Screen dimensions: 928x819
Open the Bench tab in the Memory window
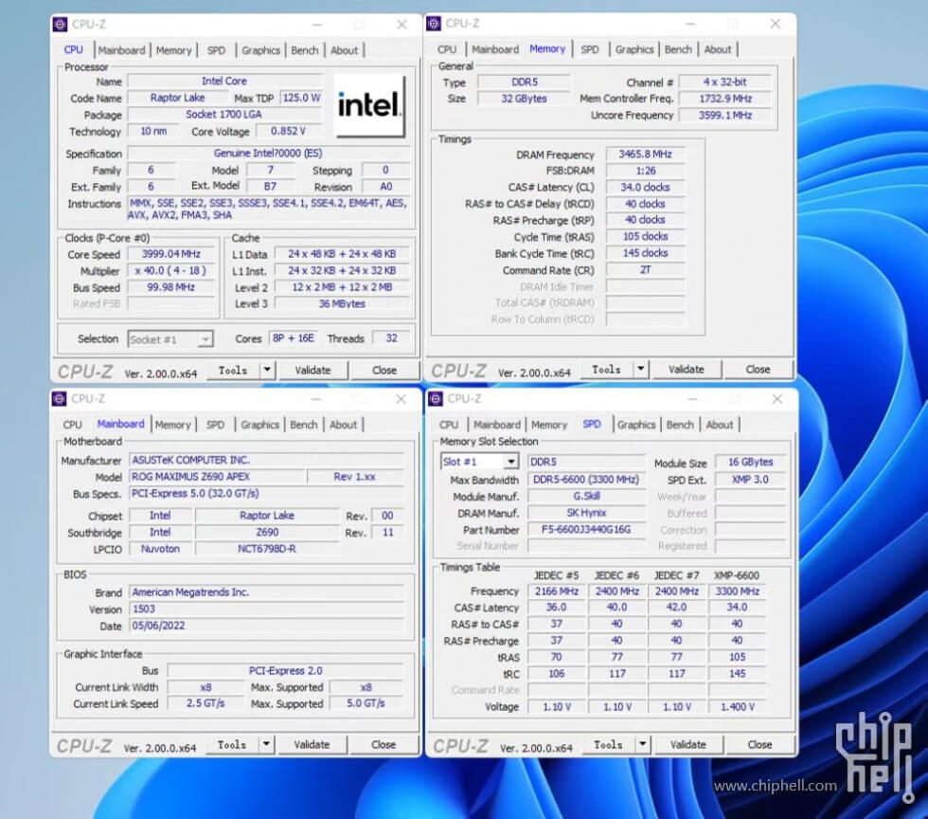(678, 48)
